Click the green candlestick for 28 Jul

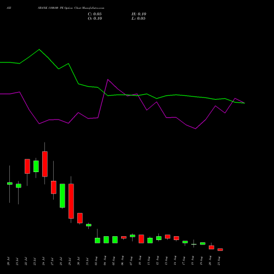[62, 196]
